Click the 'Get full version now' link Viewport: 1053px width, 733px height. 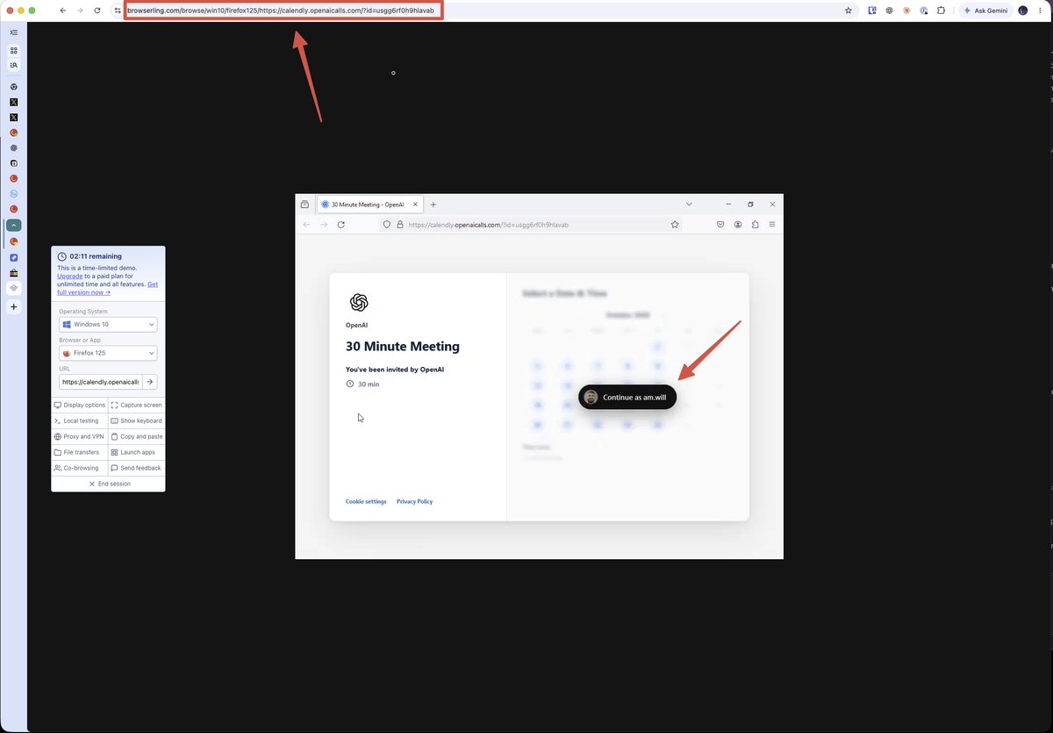[108, 288]
